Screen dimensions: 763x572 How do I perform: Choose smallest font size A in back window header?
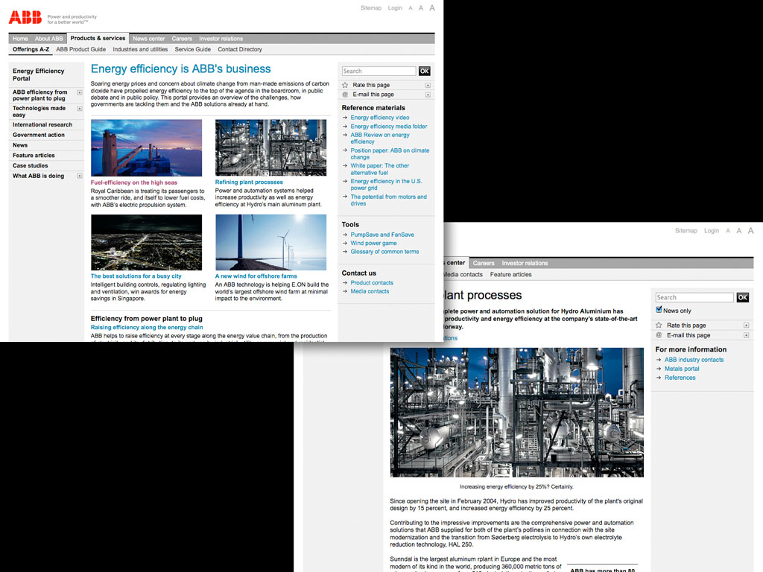728,231
